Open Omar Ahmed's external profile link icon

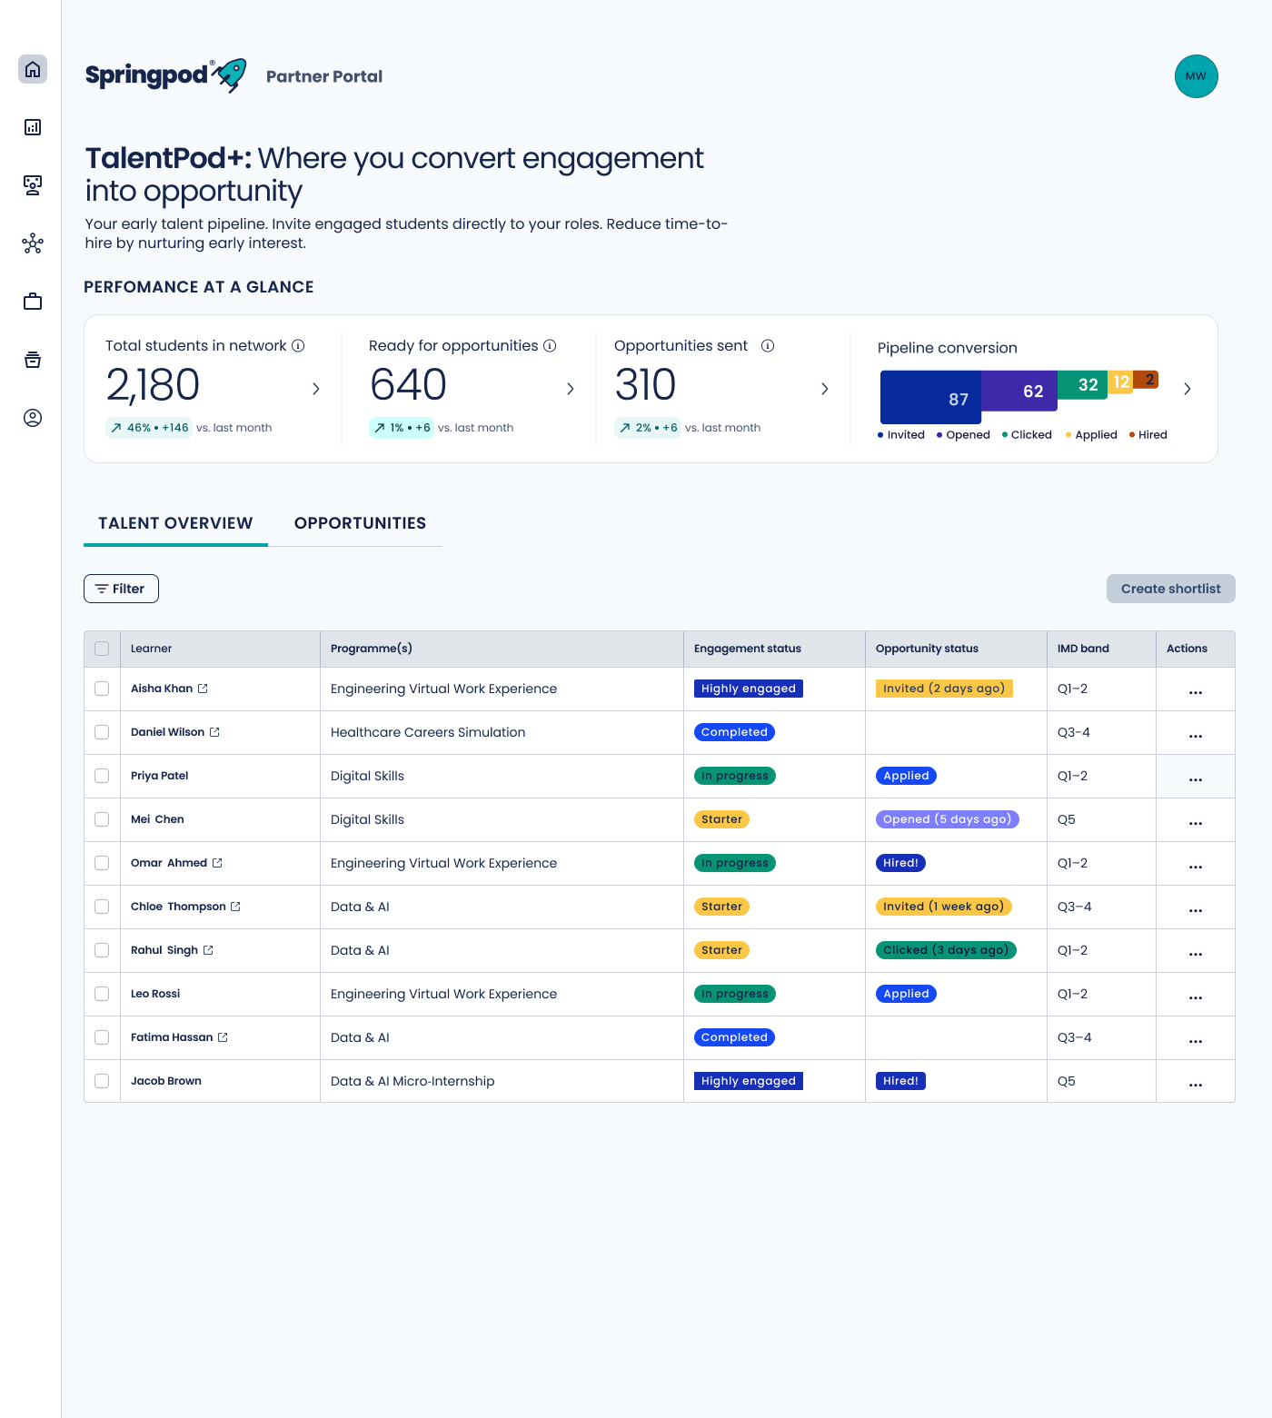tap(217, 863)
